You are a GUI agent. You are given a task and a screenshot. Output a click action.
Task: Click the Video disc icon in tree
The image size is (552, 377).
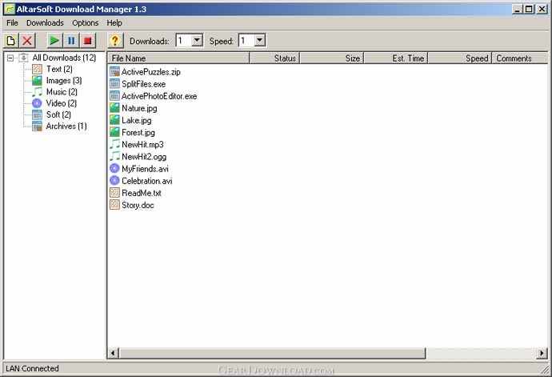point(37,103)
